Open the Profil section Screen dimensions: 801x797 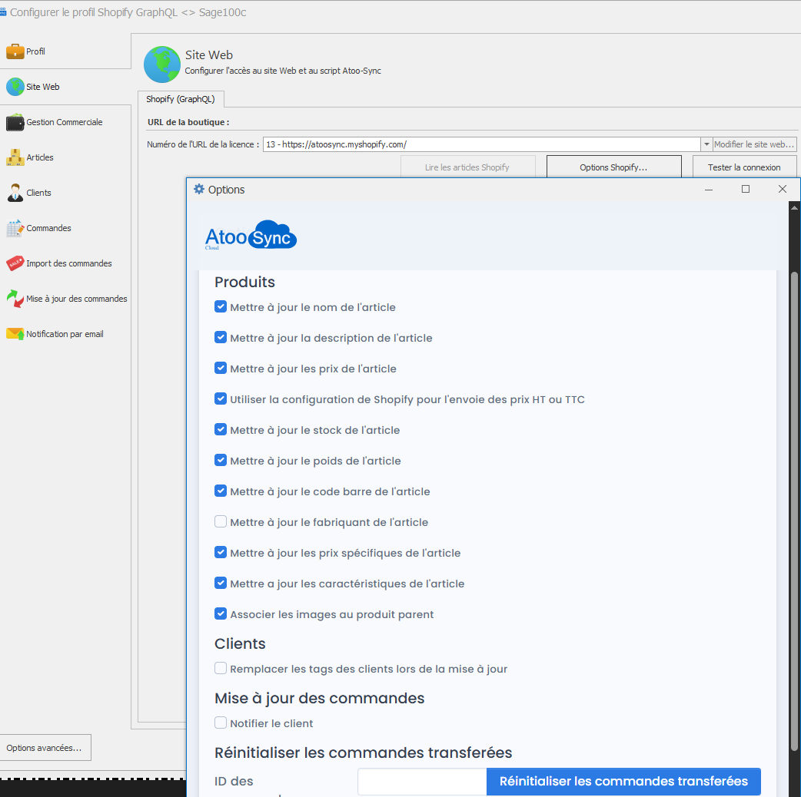pos(65,51)
